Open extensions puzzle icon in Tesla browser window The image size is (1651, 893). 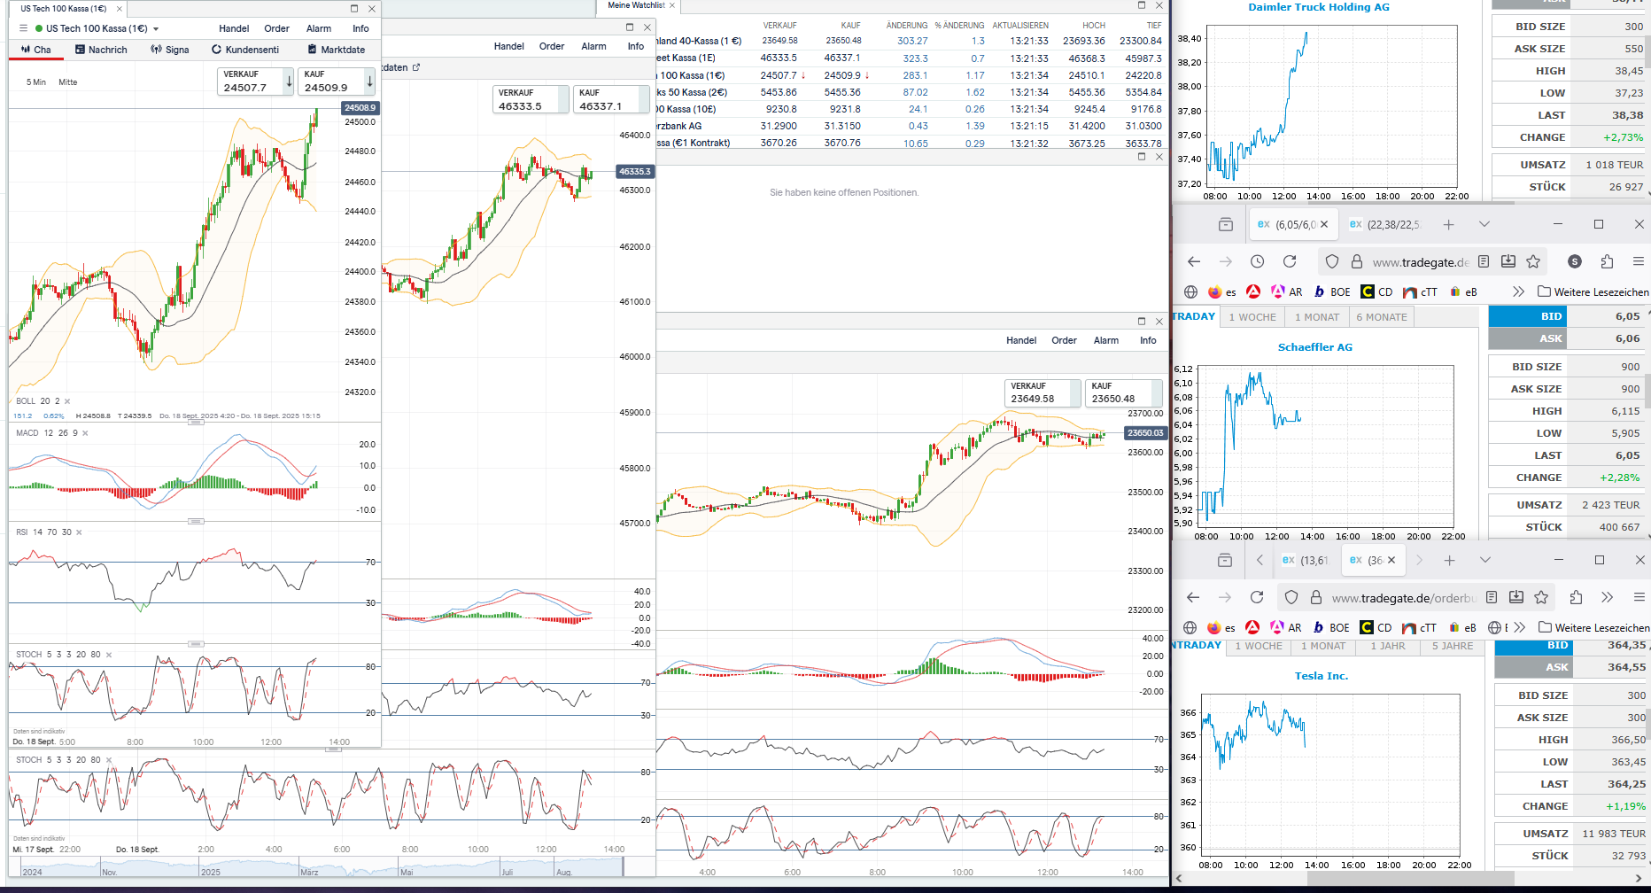[1575, 597]
